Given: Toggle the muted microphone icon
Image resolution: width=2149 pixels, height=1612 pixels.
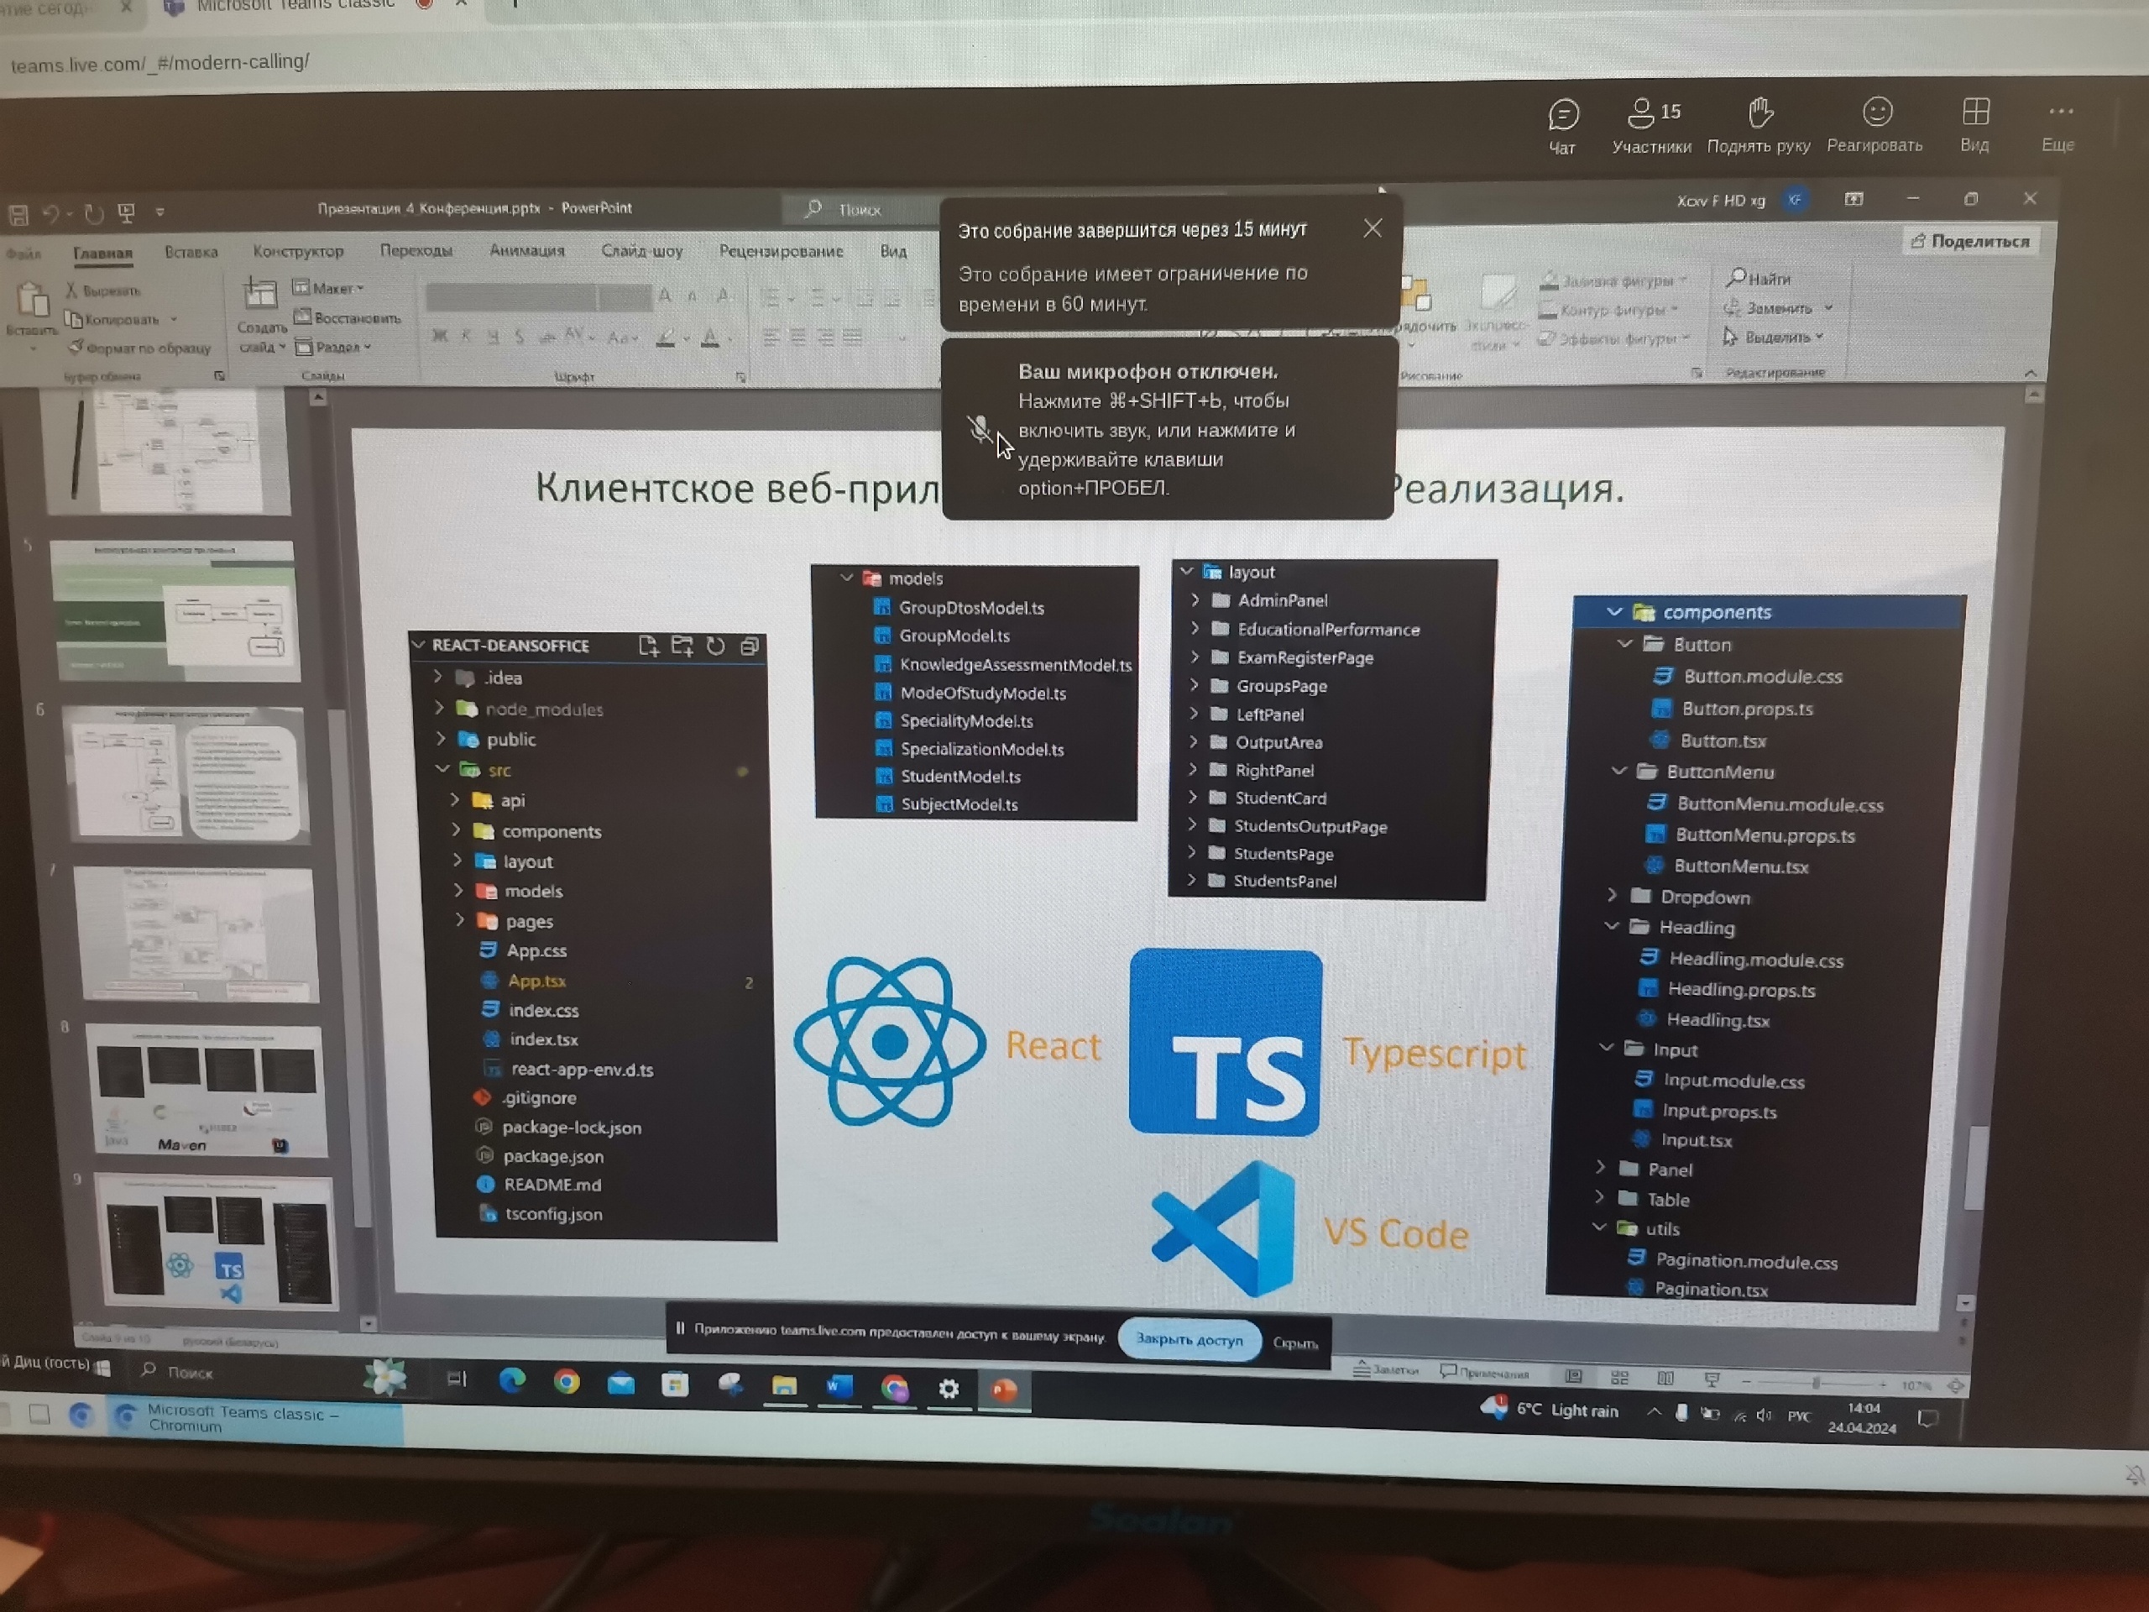Looking at the screenshot, I should coord(980,428).
